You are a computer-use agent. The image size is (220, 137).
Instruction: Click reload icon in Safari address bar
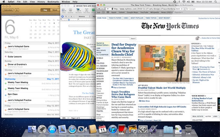pos(182,9)
